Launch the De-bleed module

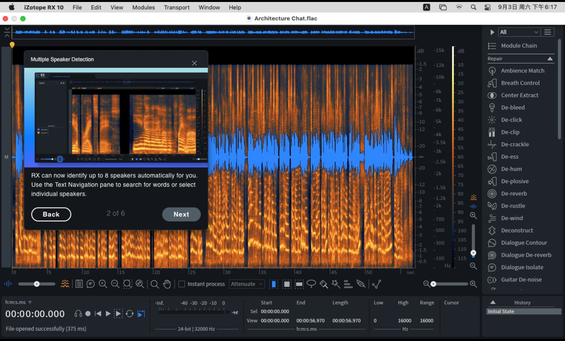point(521,108)
